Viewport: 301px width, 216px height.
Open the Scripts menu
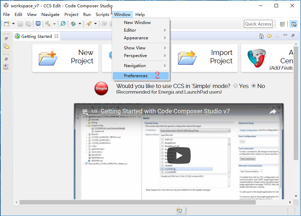102,14
